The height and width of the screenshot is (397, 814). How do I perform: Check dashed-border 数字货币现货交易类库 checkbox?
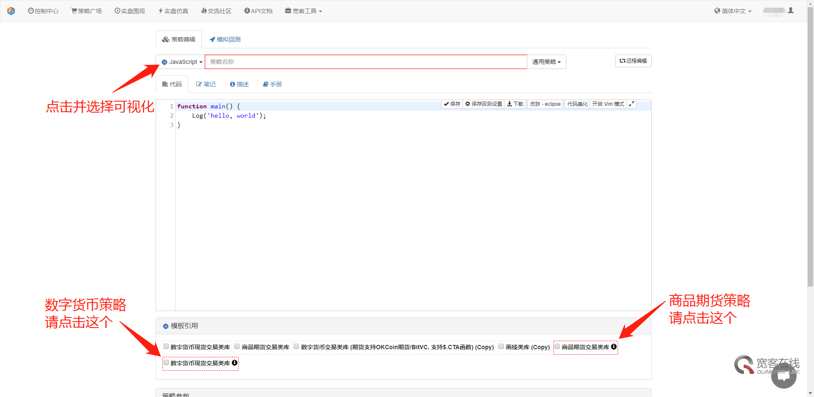166,362
